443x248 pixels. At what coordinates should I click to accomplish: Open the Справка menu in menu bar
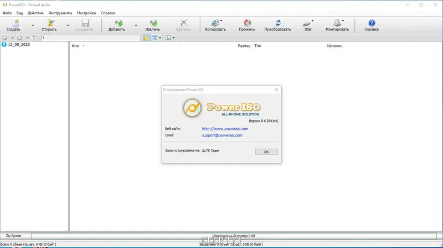[x=107, y=13]
